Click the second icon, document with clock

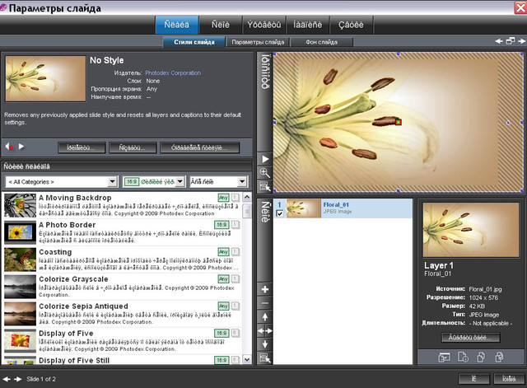[x=463, y=357]
